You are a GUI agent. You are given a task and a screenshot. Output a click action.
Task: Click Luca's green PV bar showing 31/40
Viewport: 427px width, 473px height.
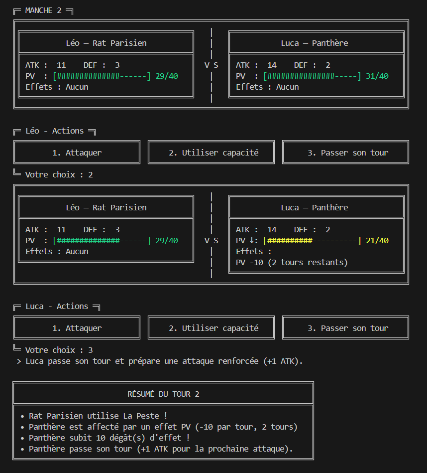(312, 76)
